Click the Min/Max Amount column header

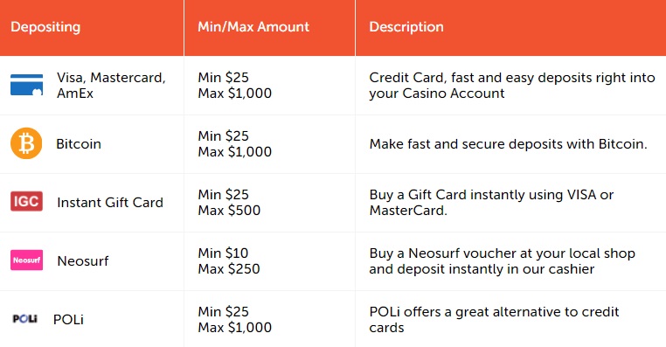click(253, 27)
